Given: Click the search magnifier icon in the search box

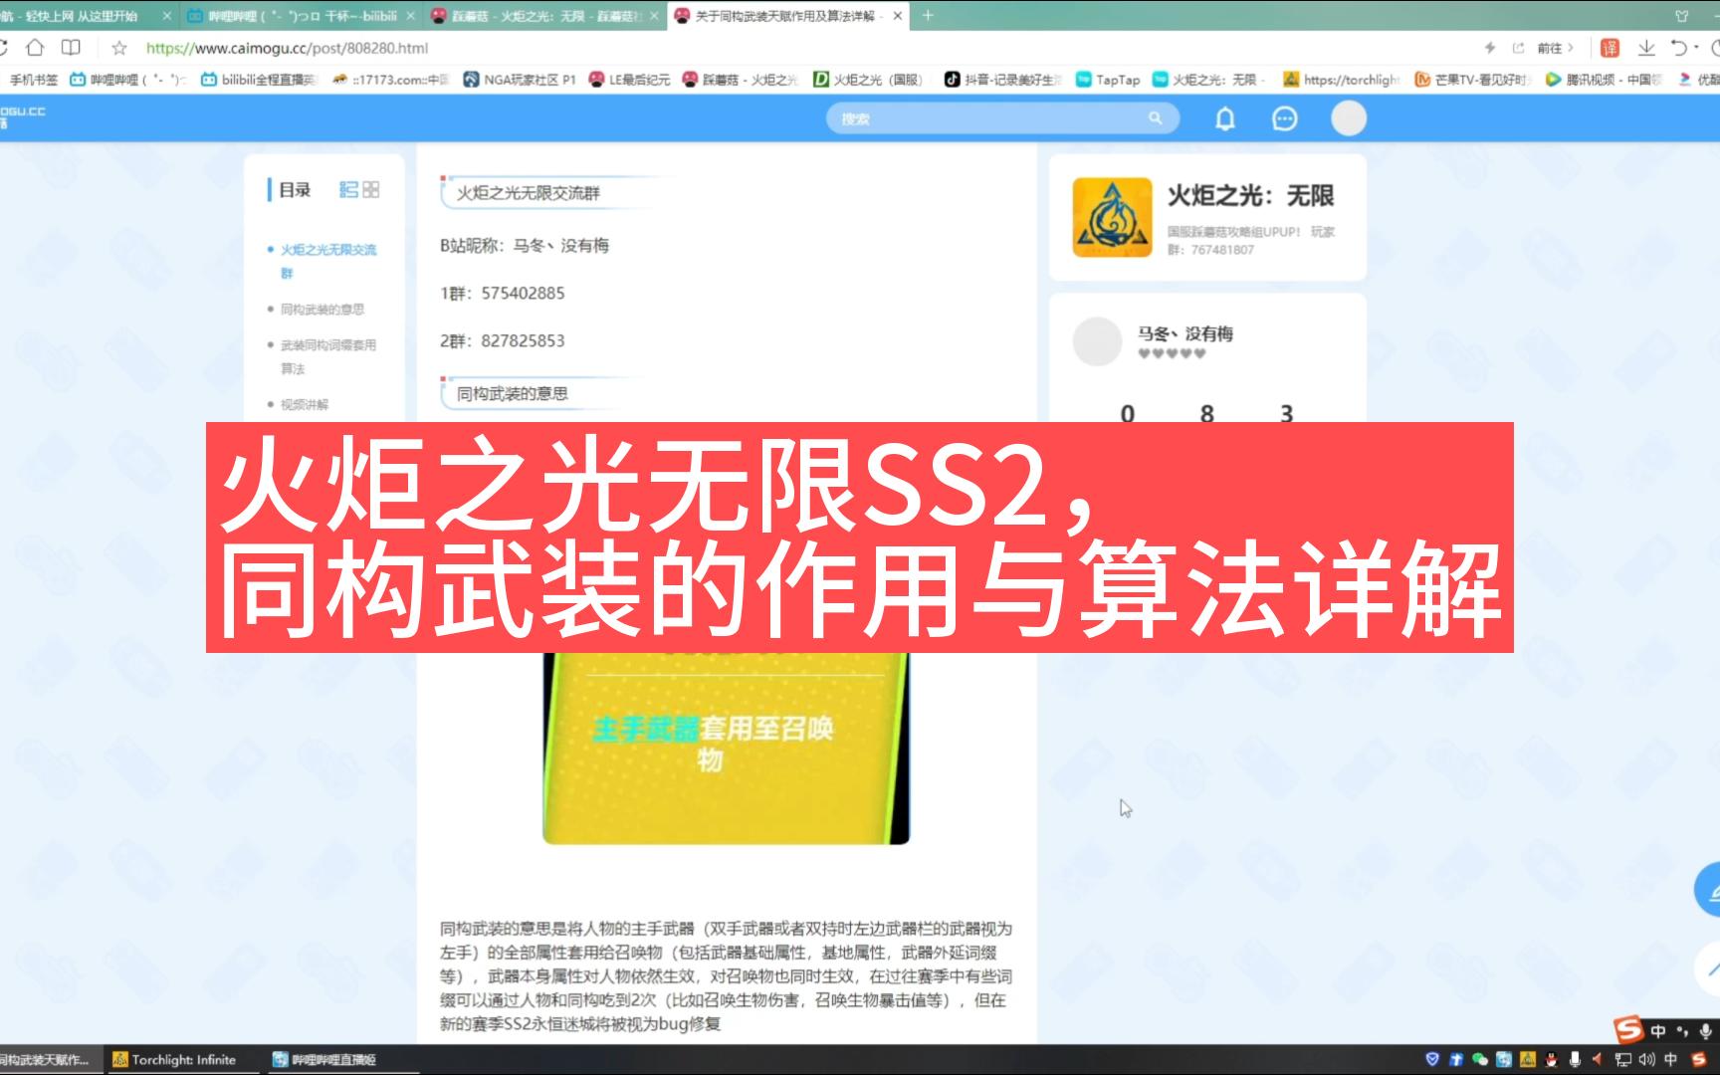Looking at the screenshot, I should click(1155, 118).
